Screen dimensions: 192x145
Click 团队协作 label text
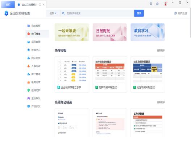(x=36, y=58)
